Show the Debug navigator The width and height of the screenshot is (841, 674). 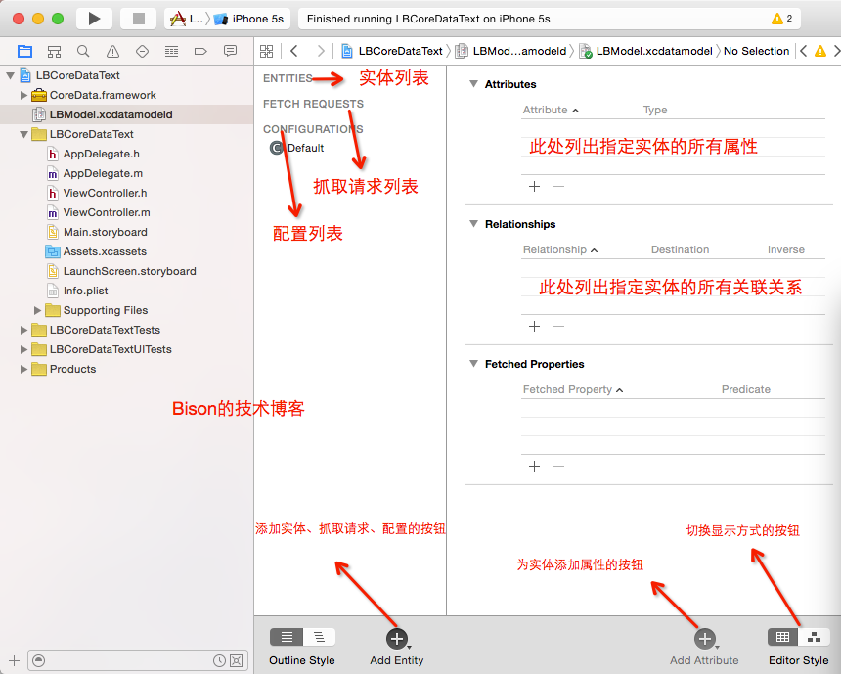coord(172,51)
